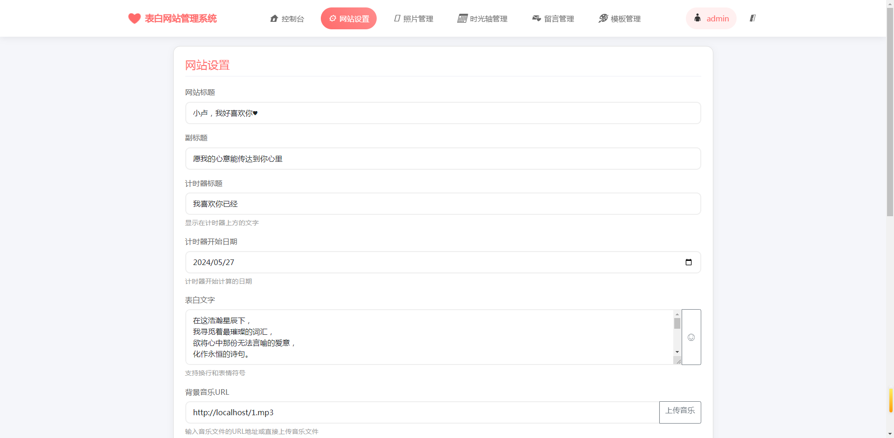The width and height of the screenshot is (894, 438).
Task: Click the 留言管理 chat icon
Action: pyautogui.click(x=536, y=19)
